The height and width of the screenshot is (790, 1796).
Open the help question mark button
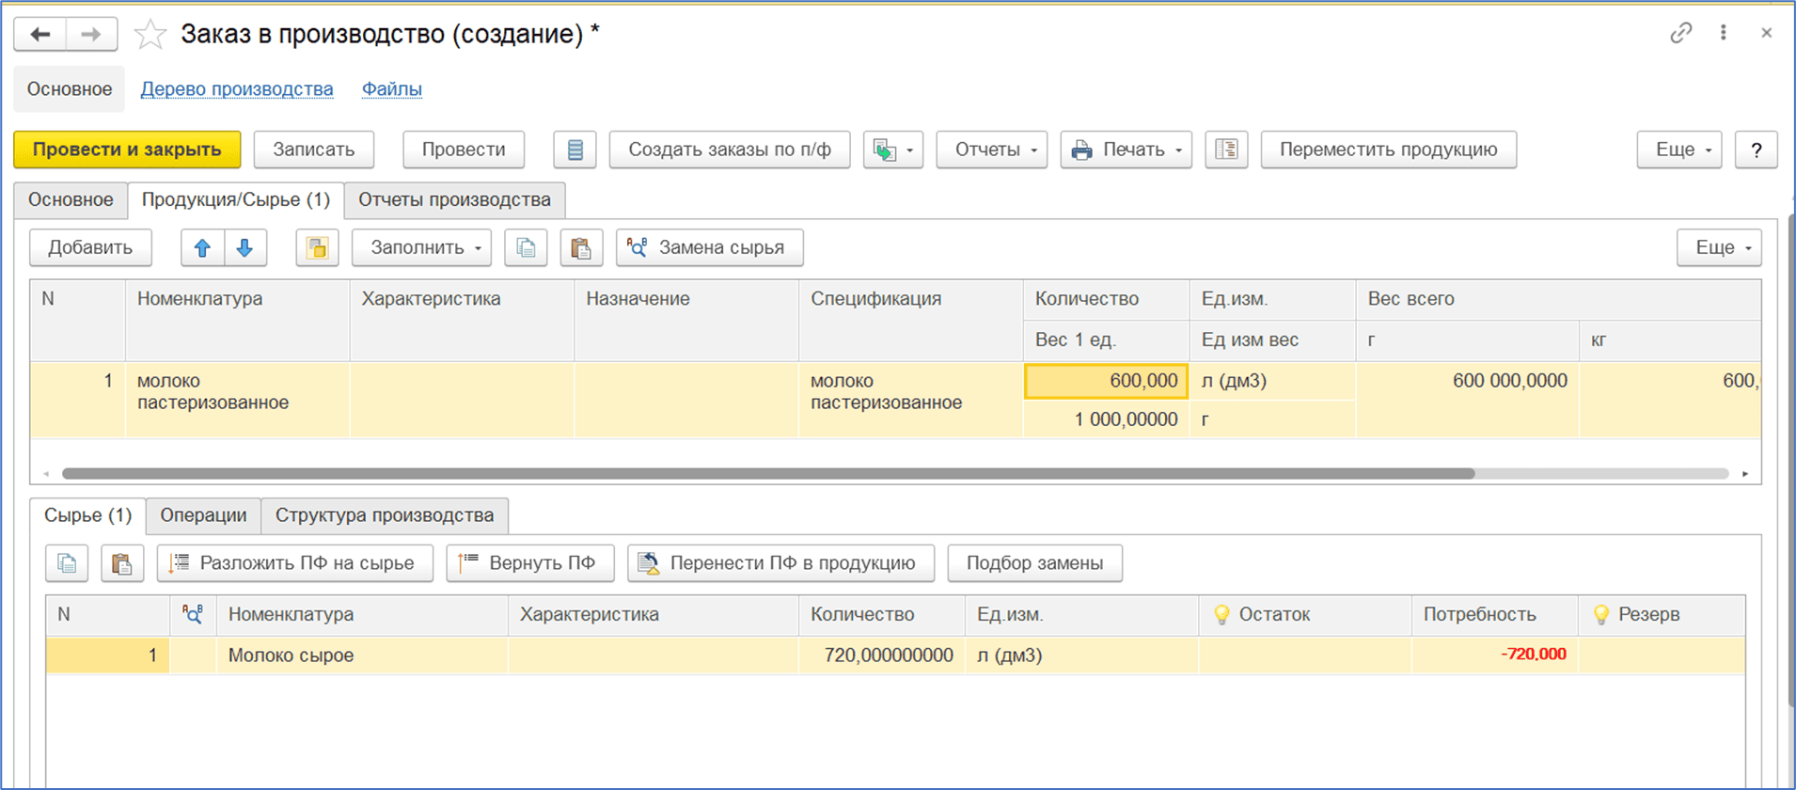point(1756,150)
